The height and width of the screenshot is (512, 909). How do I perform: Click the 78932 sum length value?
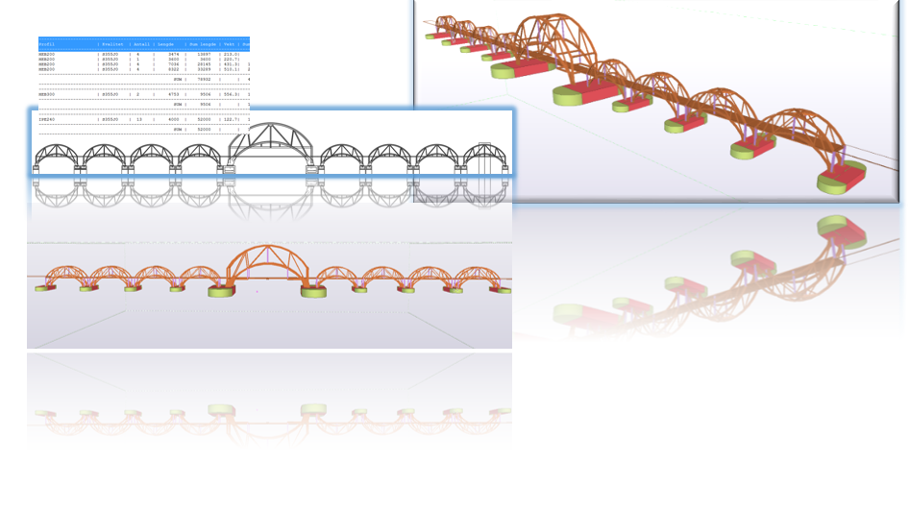200,80
